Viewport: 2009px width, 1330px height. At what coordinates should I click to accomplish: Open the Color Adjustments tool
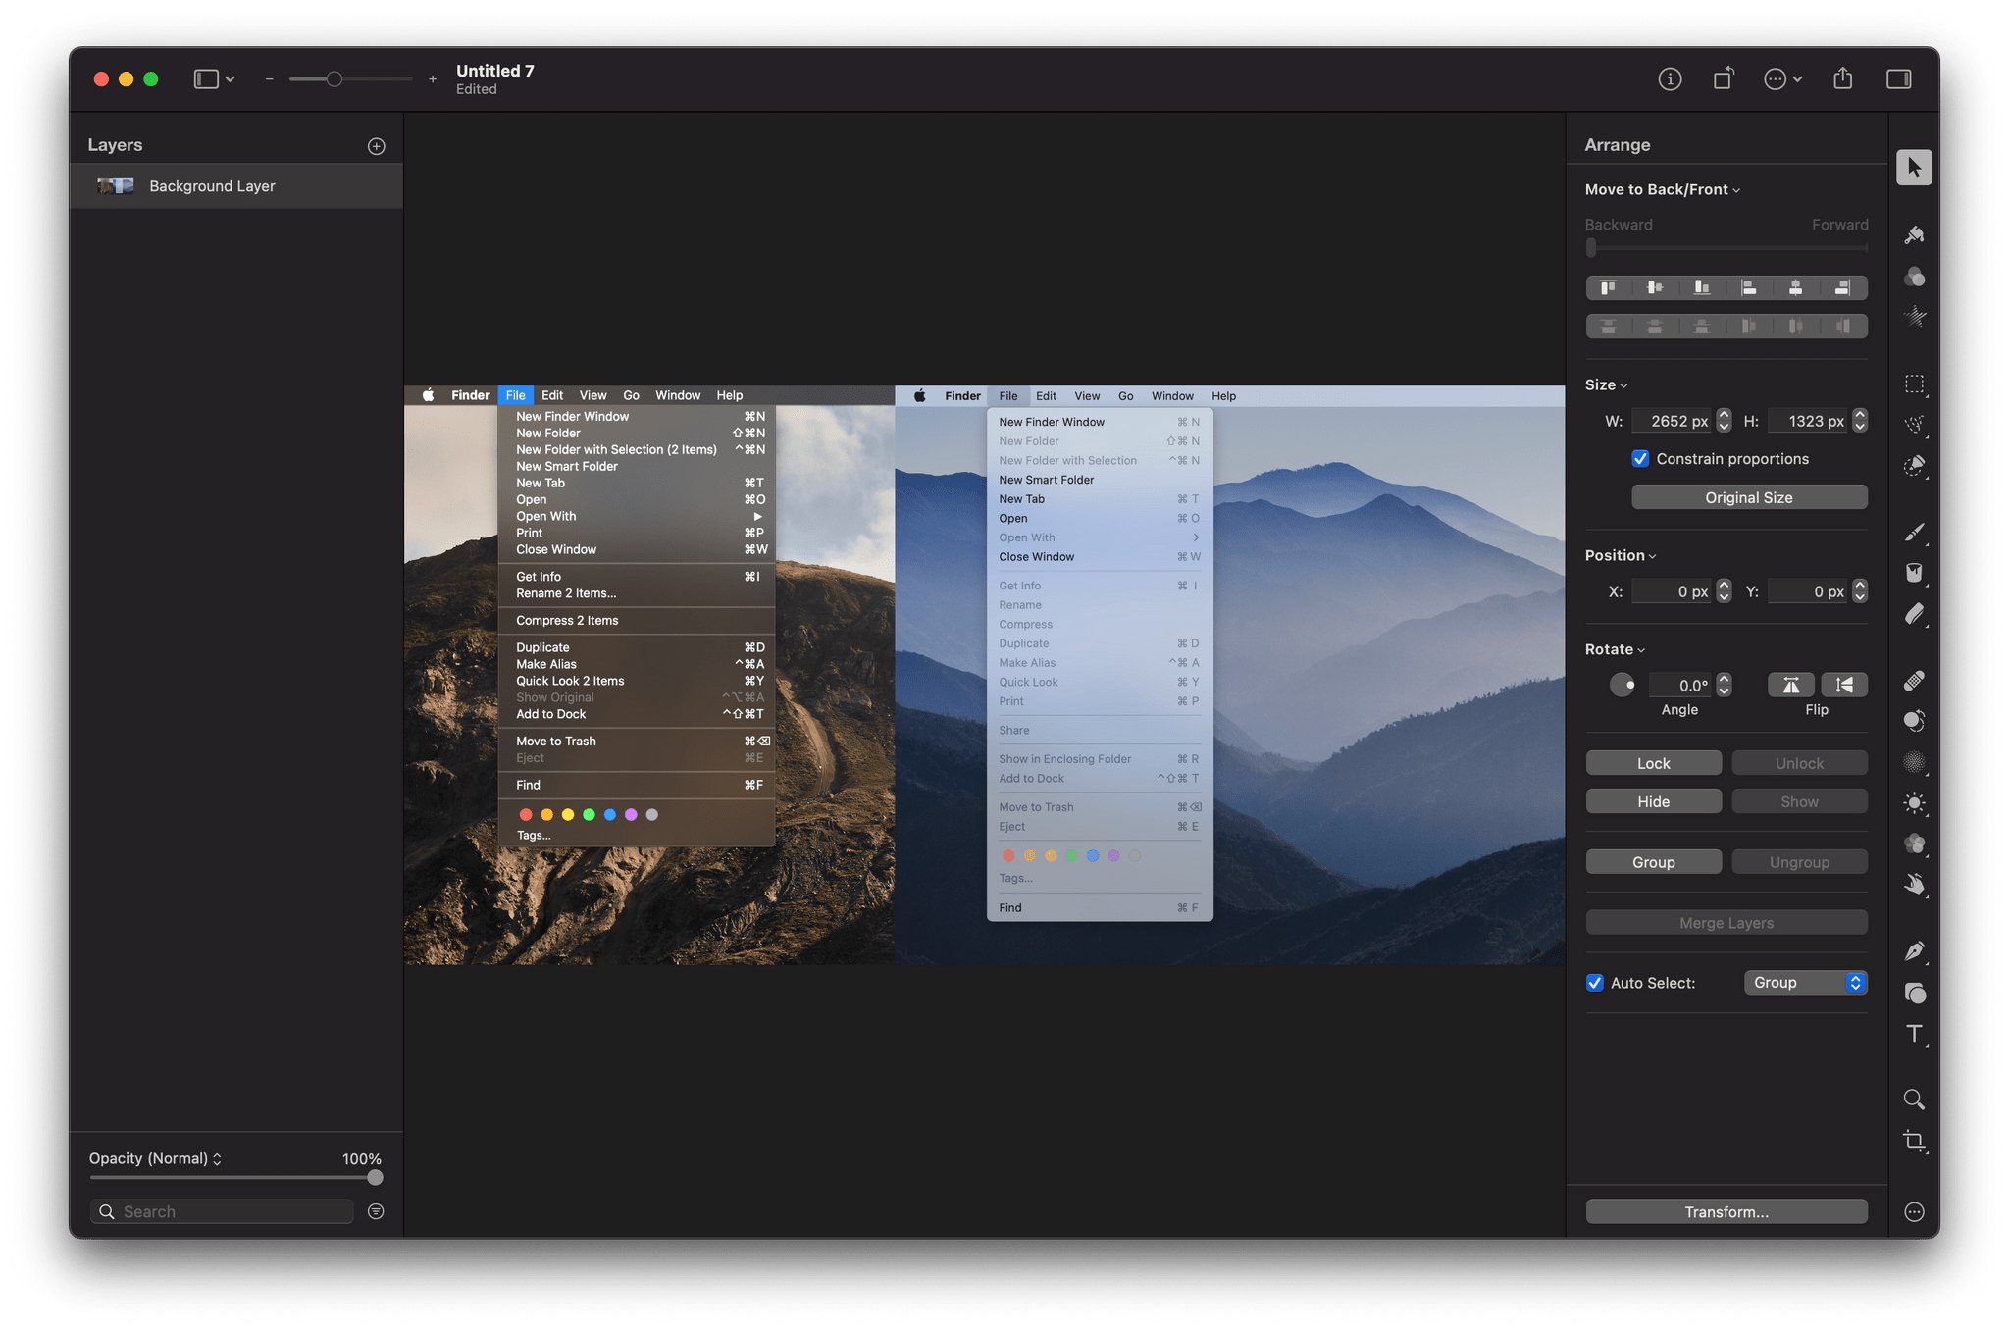[1914, 277]
